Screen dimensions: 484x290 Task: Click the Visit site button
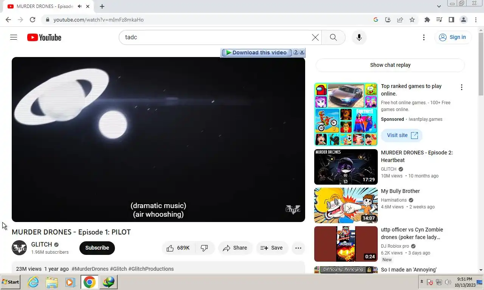click(402, 135)
